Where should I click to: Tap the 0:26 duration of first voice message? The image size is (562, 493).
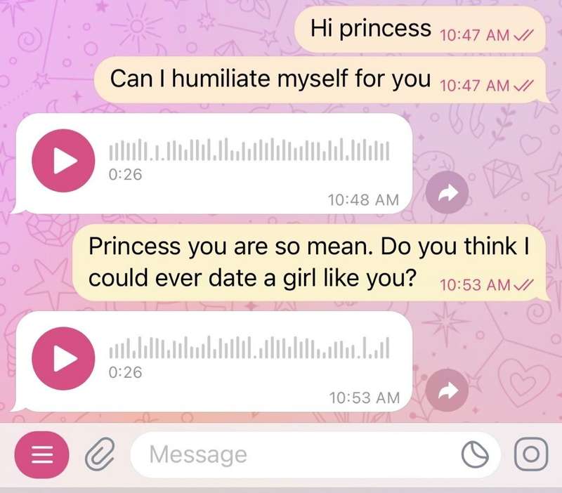click(x=125, y=174)
